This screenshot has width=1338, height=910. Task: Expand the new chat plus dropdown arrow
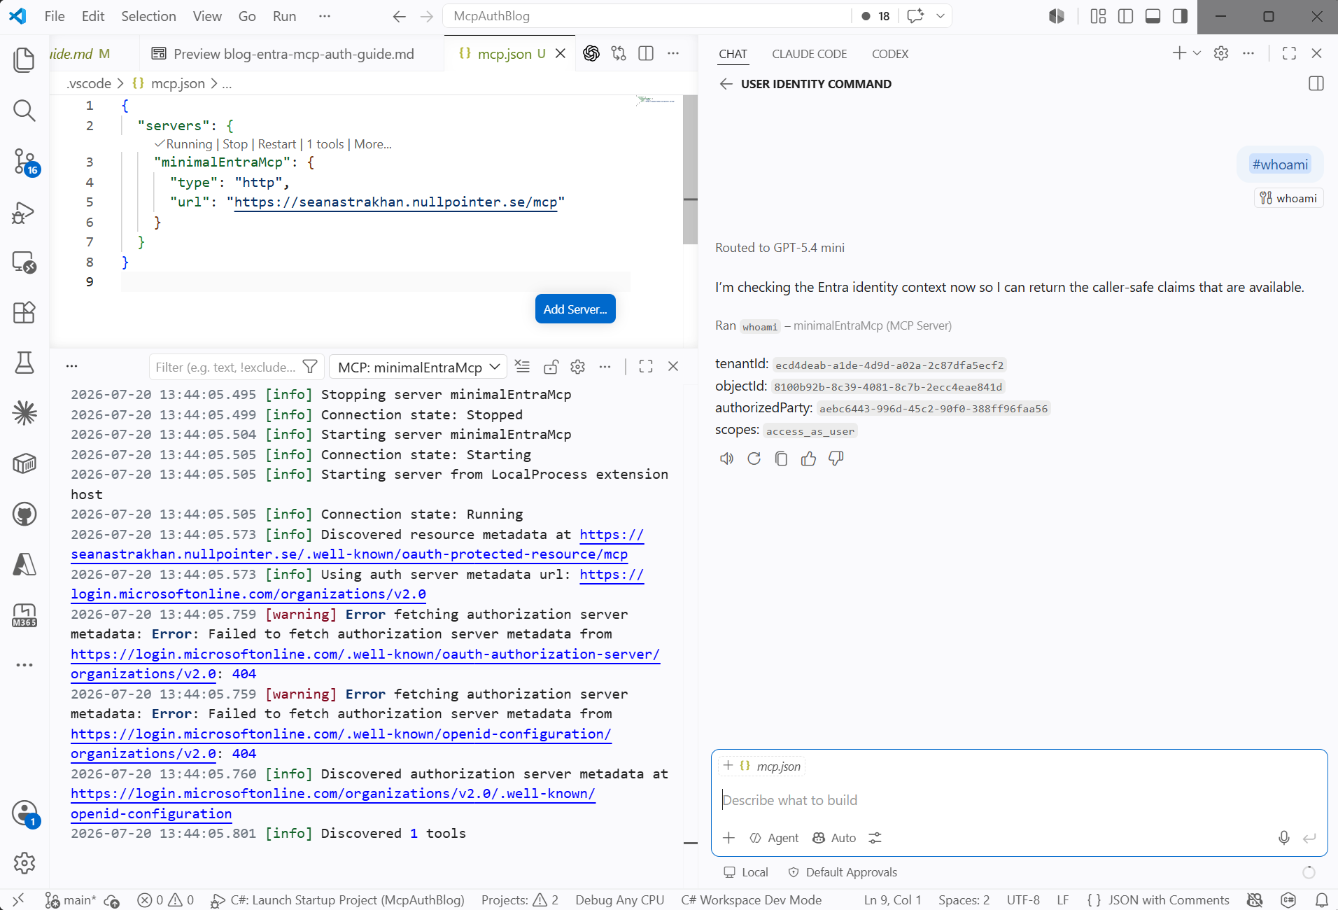(1197, 53)
